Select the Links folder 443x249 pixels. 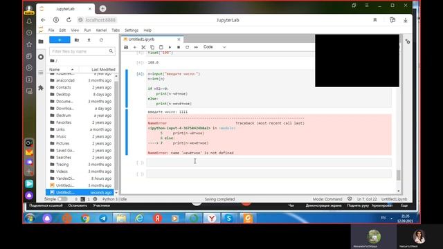click(80, 129)
